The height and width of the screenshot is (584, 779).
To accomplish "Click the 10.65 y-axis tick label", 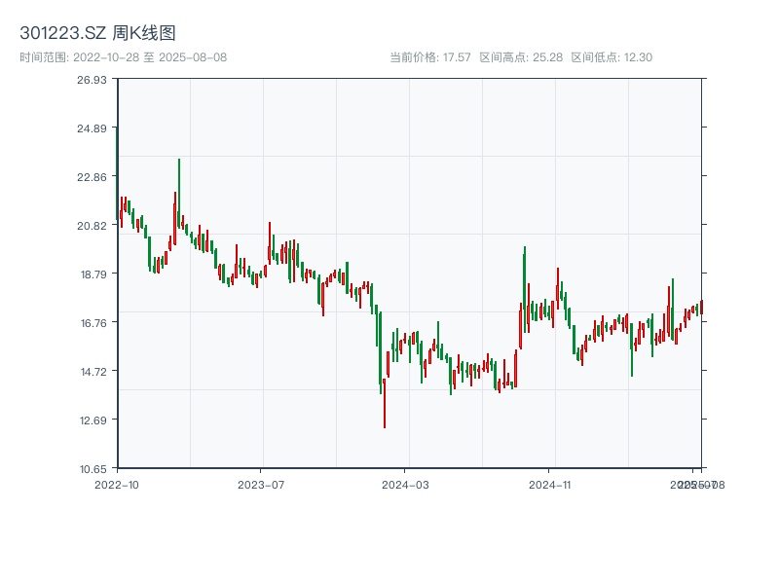I will tap(93, 468).
